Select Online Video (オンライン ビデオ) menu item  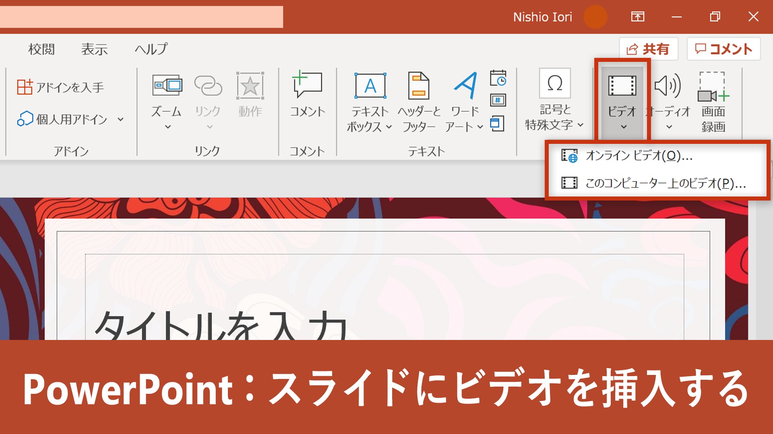pos(658,156)
